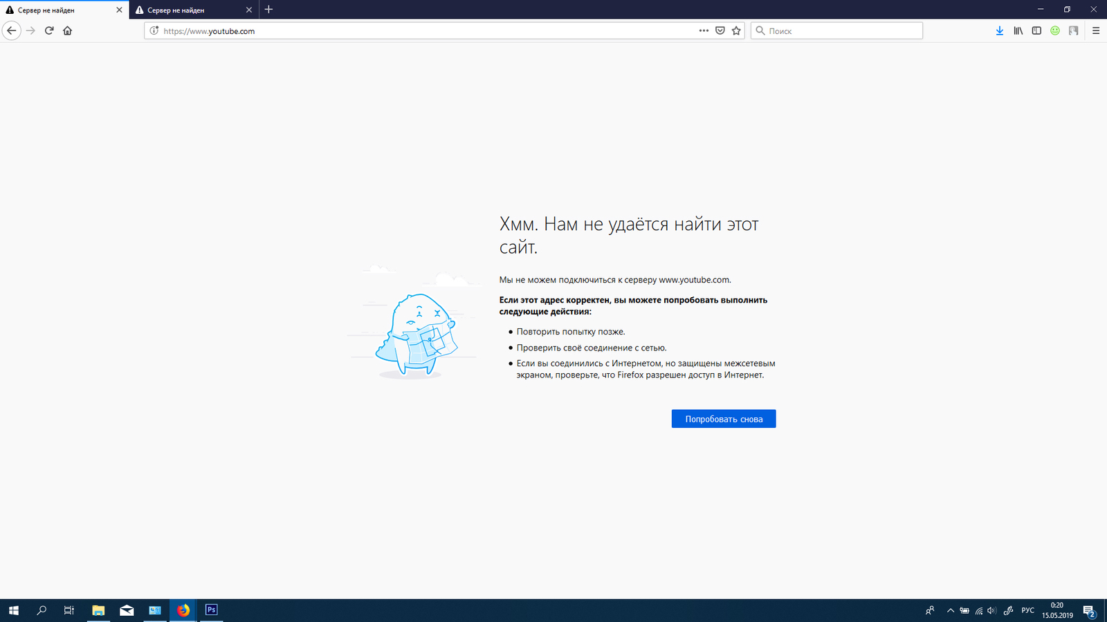Click the Поиск search field

[836, 30]
